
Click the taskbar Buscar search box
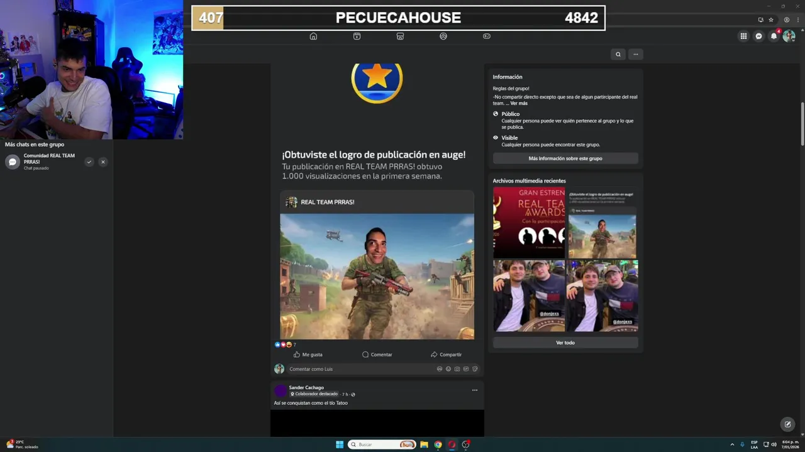[382, 444]
